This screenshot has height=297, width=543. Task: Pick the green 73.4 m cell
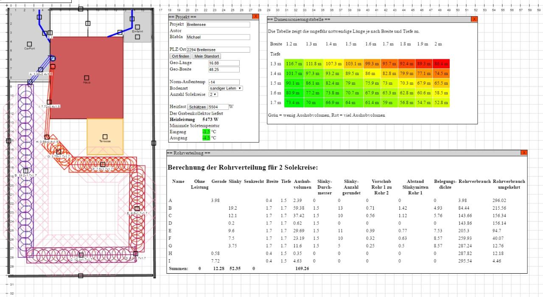pos(294,102)
